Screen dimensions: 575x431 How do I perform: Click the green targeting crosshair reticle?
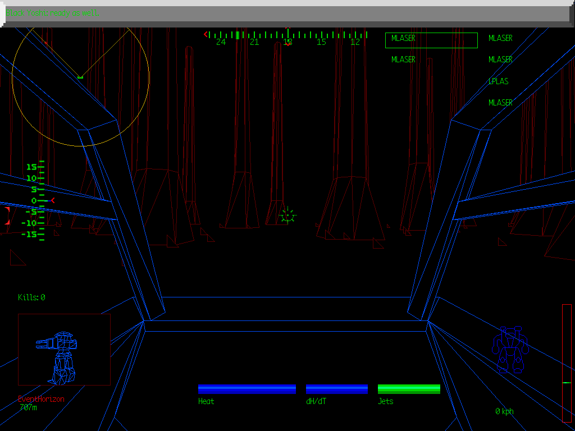click(287, 214)
